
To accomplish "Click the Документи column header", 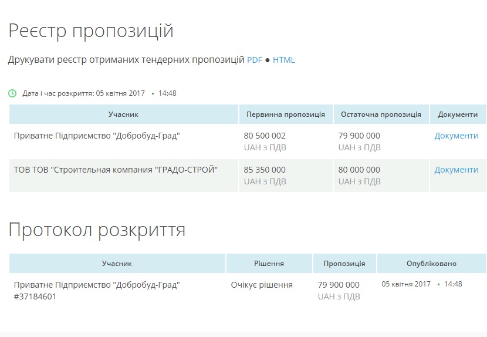I will pos(458,114).
